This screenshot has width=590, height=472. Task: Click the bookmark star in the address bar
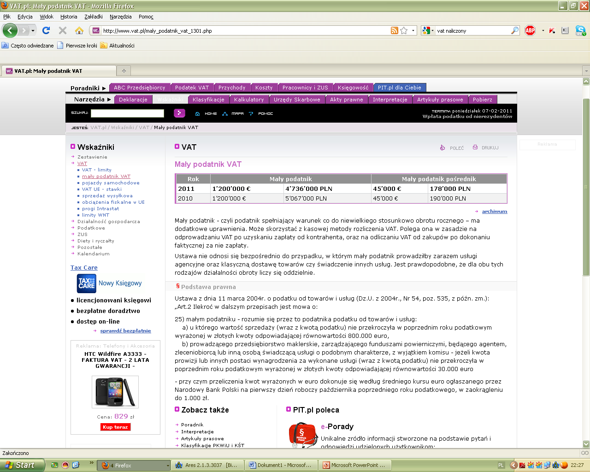click(x=404, y=30)
